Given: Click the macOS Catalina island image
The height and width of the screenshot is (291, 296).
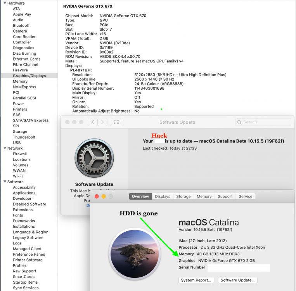Looking at the screenshot, I should 135,254.
